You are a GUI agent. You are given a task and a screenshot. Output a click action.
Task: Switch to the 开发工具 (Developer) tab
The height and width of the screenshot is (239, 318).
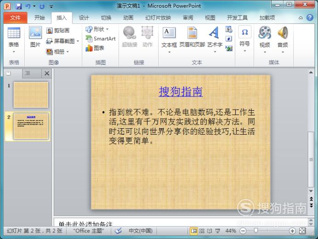click(237, 18)
